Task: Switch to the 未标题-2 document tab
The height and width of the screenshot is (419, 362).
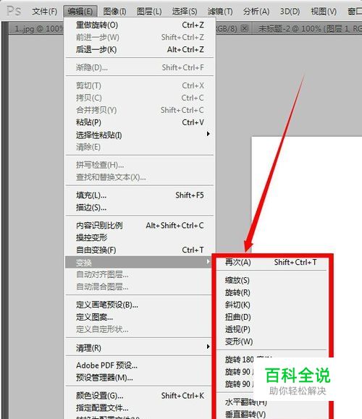Action: pos(308,28)
